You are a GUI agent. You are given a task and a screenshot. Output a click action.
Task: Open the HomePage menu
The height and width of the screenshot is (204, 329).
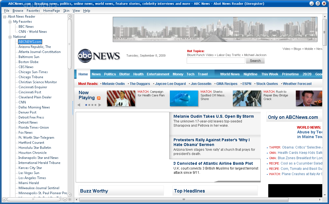coord(51,11)
